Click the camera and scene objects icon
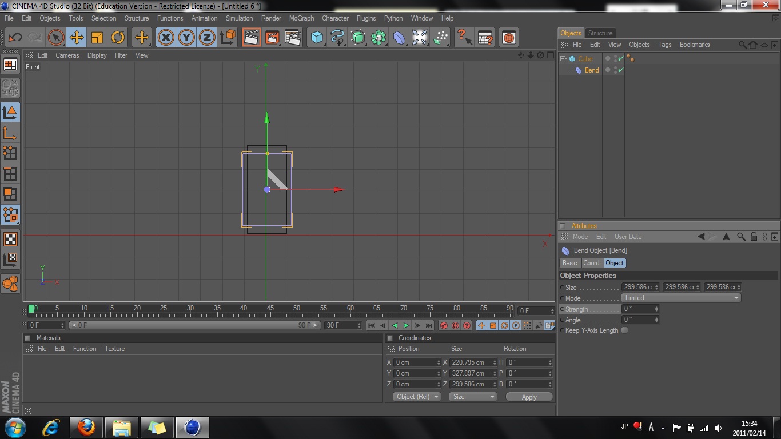The width and height of the screenshot is (781, 439). [x=420, y=38]
